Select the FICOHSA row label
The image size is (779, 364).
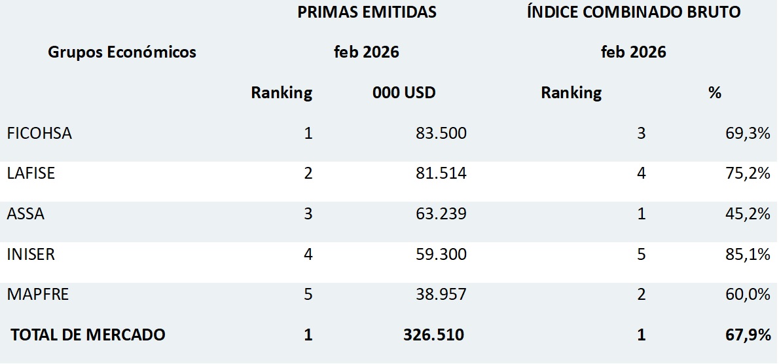click(x=39, y=134)
